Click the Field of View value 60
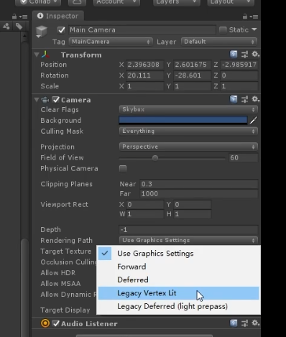 pos(243,157)
